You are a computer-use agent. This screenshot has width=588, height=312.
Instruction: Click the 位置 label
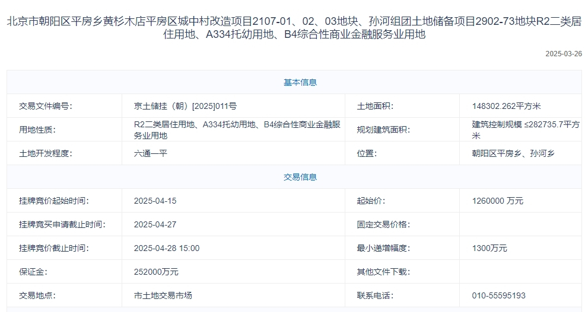[367, 153]
